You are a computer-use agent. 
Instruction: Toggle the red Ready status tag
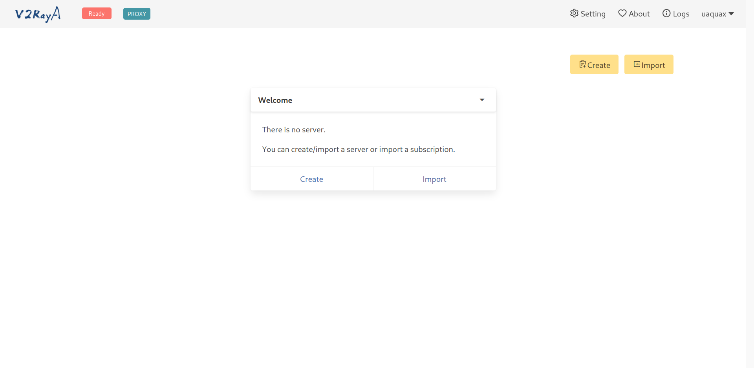[97, 14]
